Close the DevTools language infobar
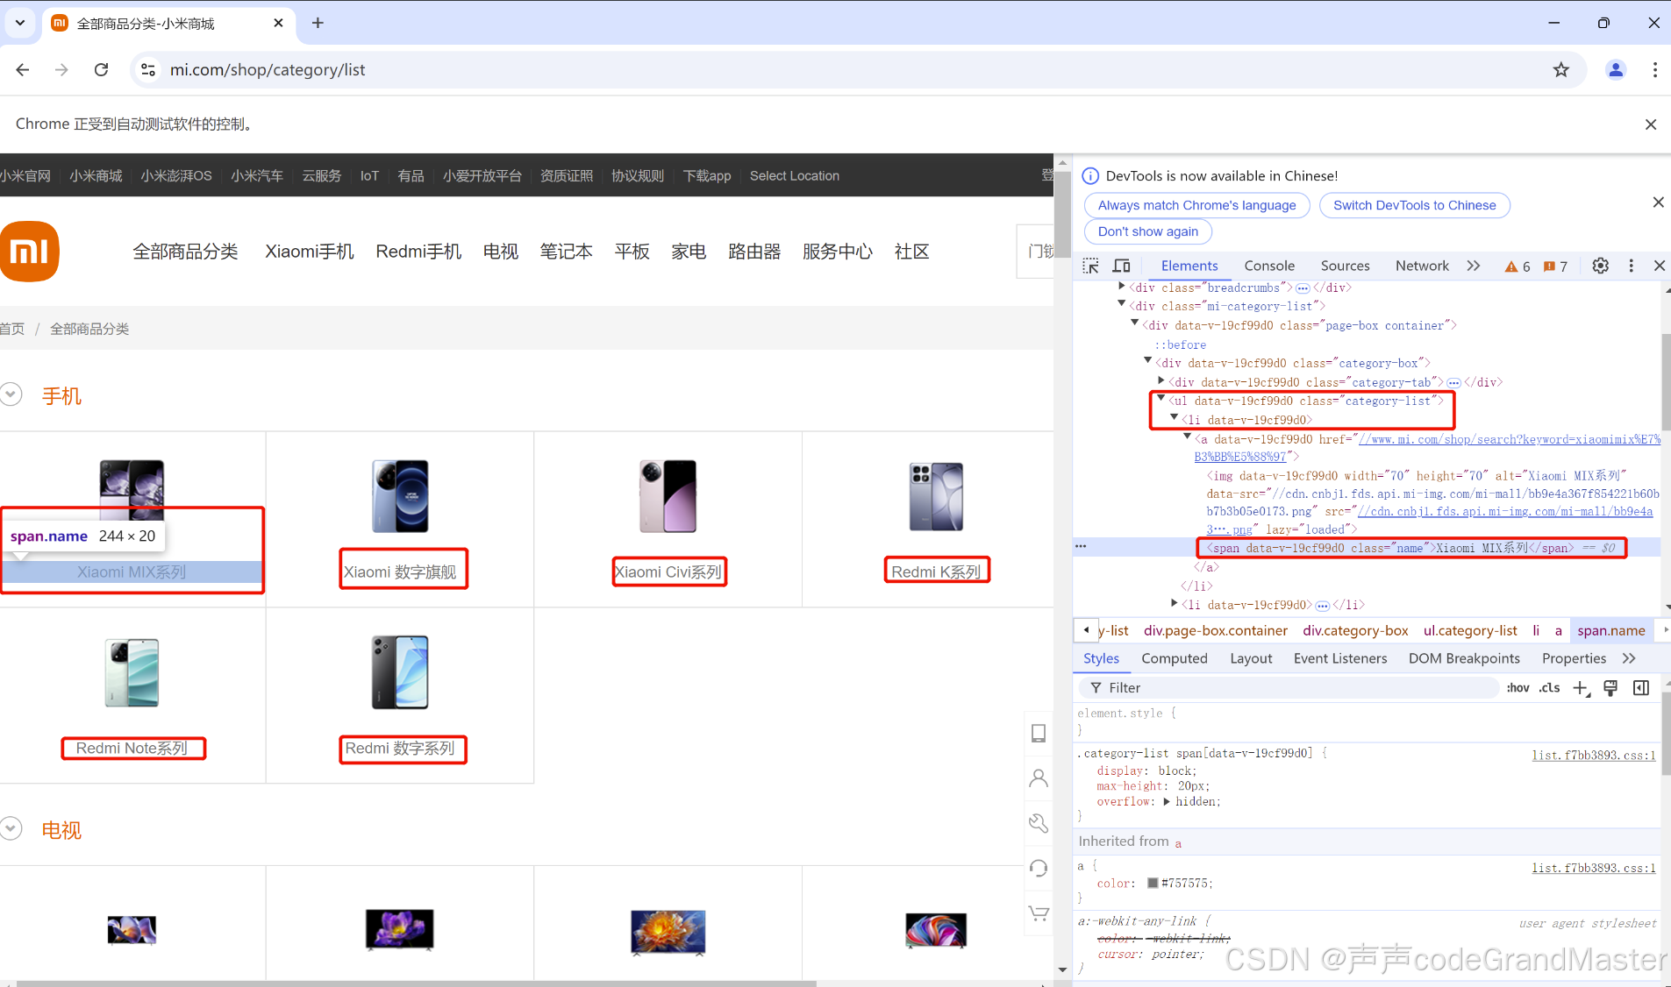 1658,202
